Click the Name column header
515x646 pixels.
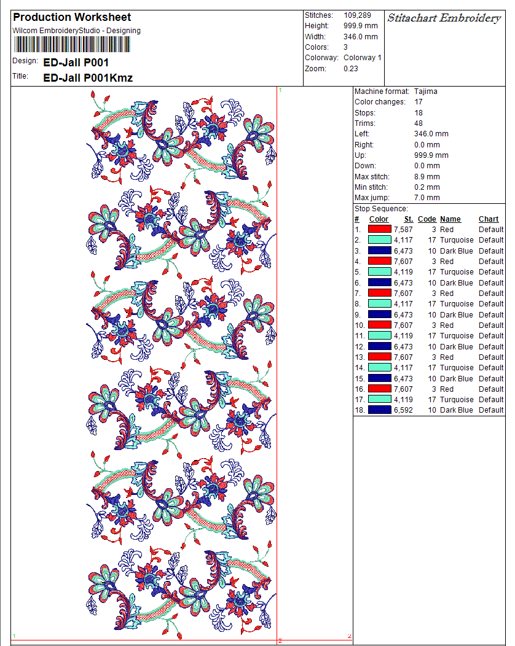tap(450, 219)
